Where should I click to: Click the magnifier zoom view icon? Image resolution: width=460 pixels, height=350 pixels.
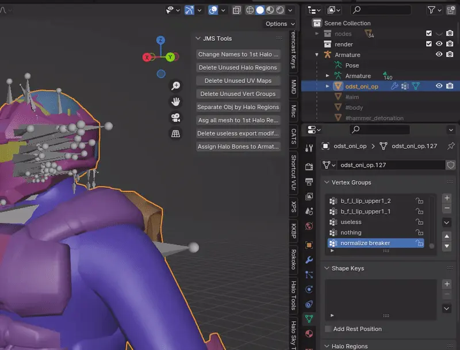tap(176, 86)
